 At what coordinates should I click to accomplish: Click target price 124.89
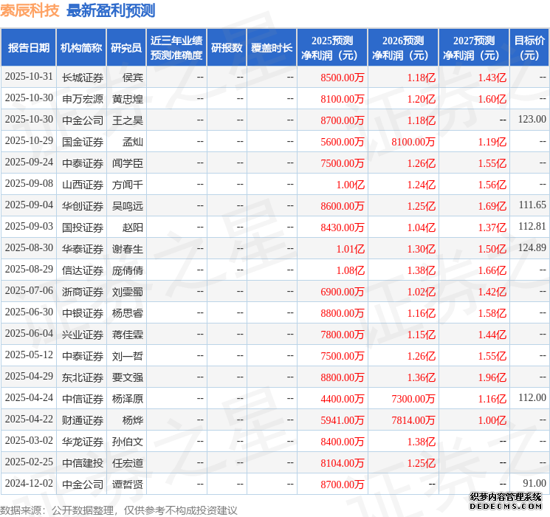(532, 248)
